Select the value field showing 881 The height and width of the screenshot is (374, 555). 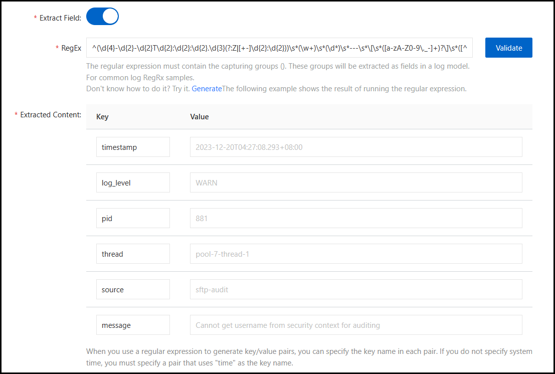coord(355,219)
